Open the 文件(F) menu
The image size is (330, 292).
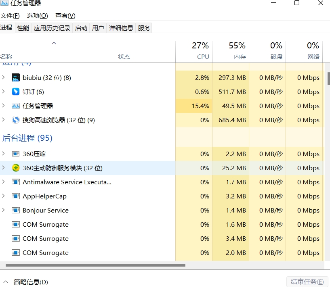(x=10, y=16)
